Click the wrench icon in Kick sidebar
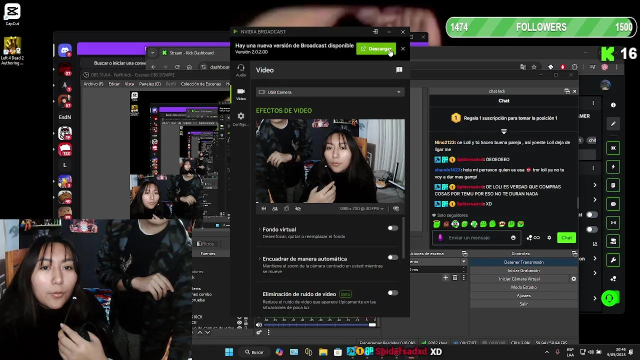 [613, 260]
